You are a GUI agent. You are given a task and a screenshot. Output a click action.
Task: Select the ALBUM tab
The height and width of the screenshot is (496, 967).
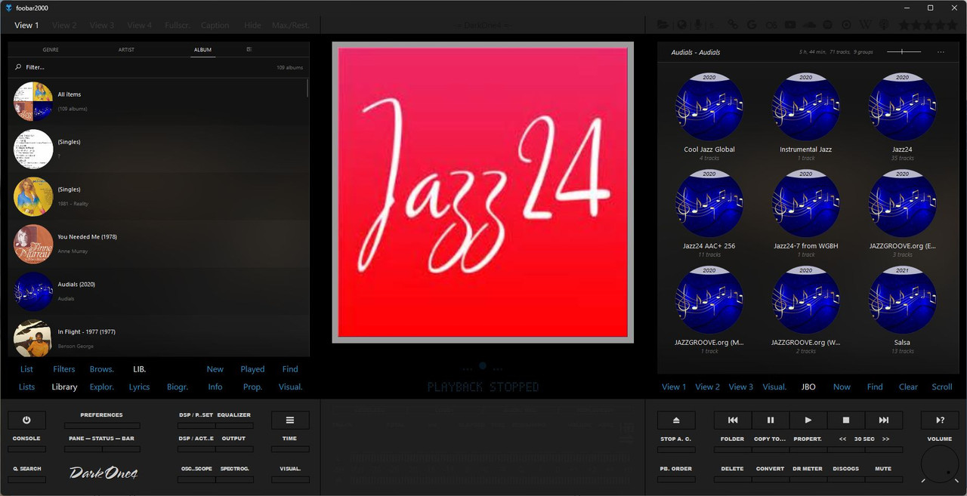tap(202, 50)
